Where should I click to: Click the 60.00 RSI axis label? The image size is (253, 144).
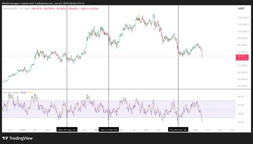click(x=241, y=105)
